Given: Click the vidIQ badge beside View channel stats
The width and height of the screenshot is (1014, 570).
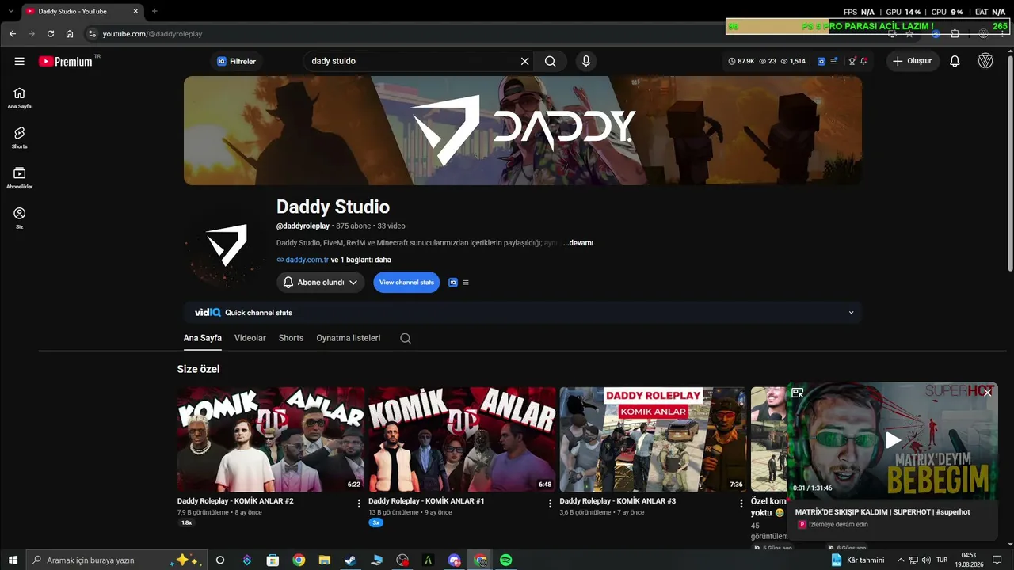Looking at the screenshot, I should pos(453,283).
